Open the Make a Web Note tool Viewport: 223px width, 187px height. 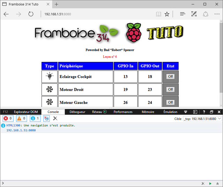[194, 14]
